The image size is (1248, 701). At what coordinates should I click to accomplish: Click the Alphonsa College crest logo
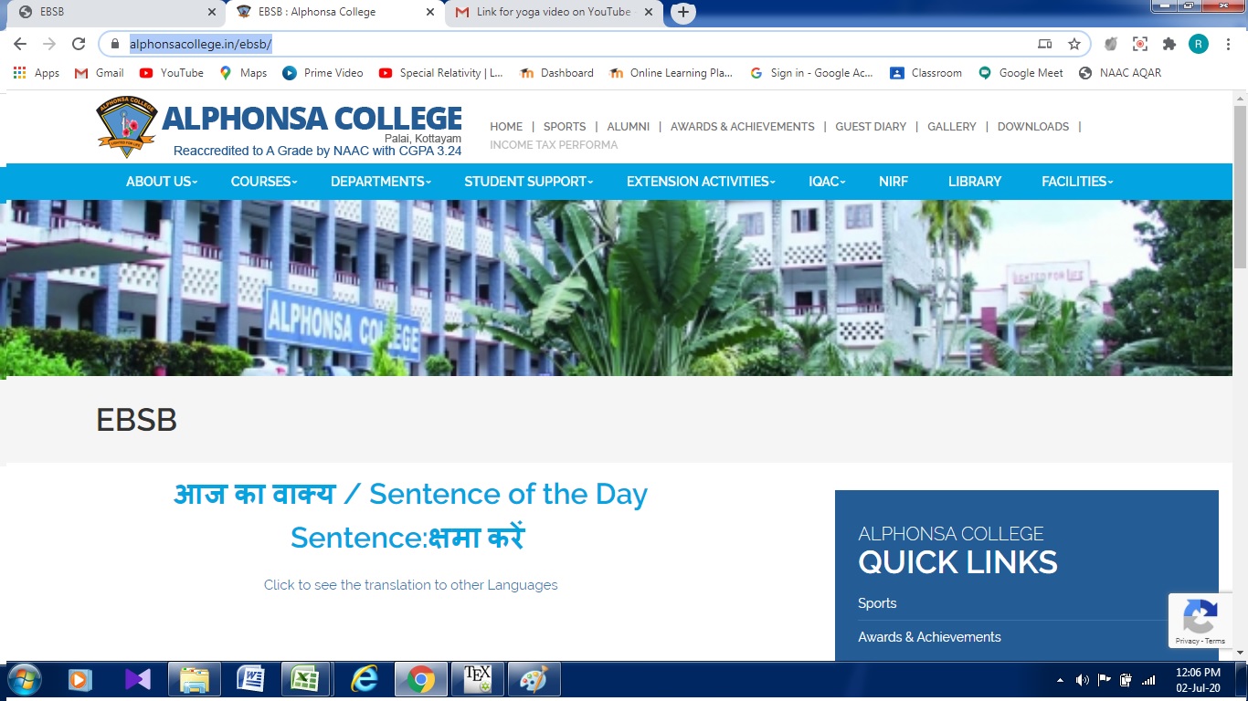coord(127,127)
